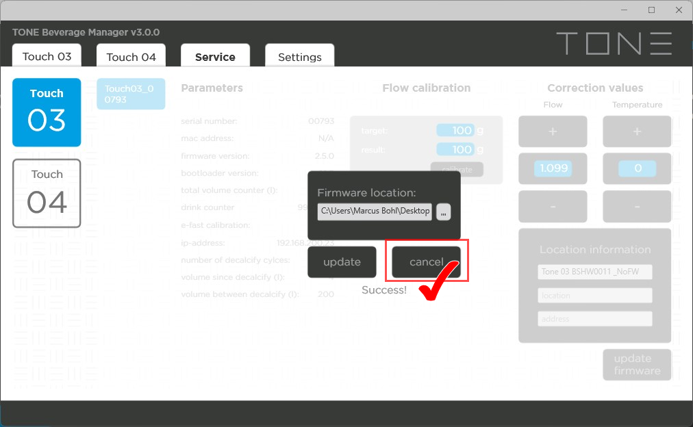
Task: Open the Touch 04 tab
Action: click(131, 57)
